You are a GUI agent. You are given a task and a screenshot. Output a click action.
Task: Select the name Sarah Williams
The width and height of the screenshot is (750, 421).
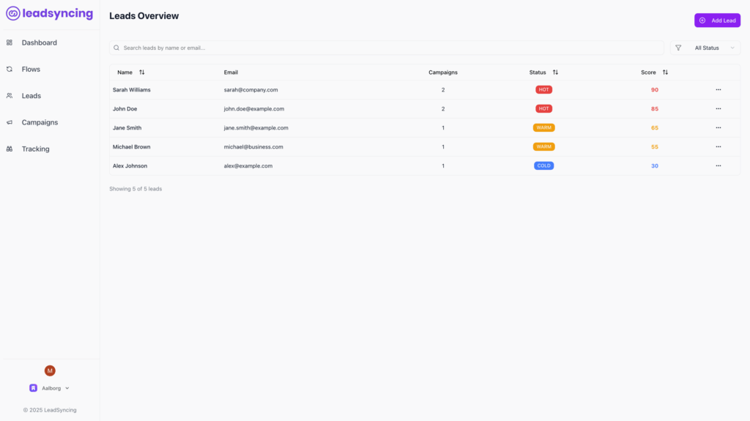pos(132,89)
